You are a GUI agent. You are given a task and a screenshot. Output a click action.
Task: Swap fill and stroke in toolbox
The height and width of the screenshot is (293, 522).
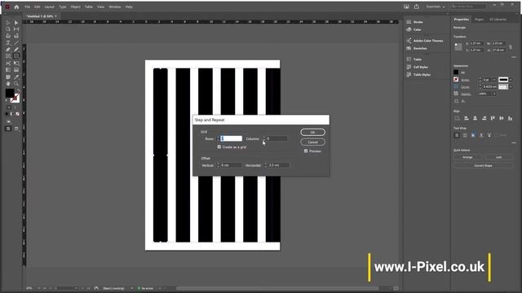point(18,90)
